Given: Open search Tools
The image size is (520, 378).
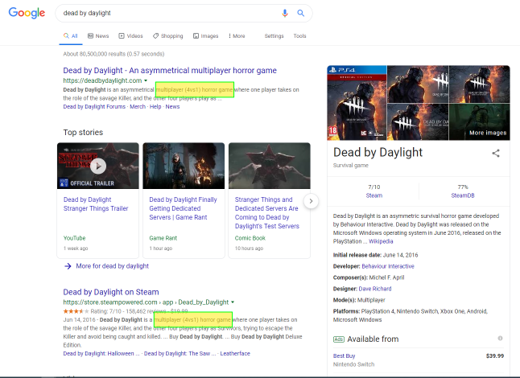Looking at the screenshot, I should click(299, 35).
